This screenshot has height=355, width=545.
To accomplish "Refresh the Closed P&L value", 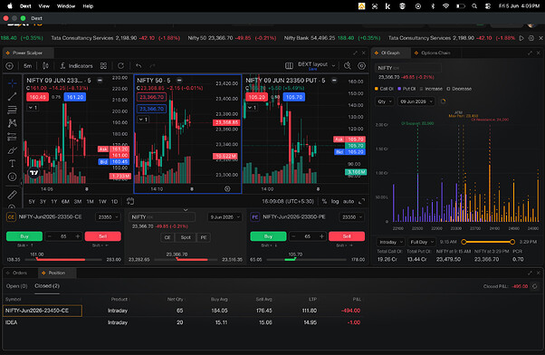I will pyautogui.click(x=535, y=286).
